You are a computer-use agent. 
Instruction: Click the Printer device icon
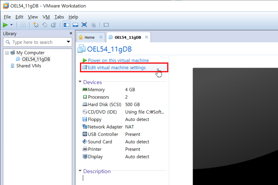(85, 149)
